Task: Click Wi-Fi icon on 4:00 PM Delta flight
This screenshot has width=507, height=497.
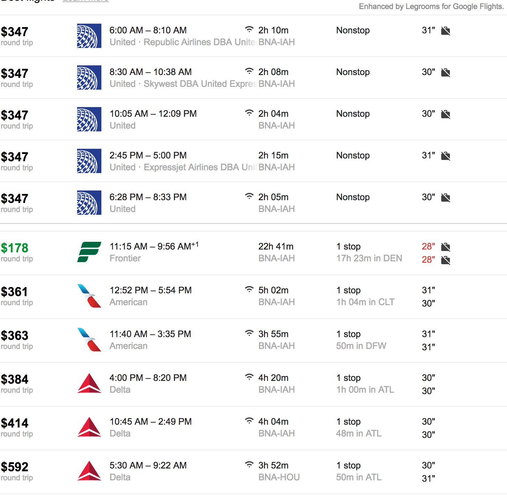Action: click(x=249, y=377)
